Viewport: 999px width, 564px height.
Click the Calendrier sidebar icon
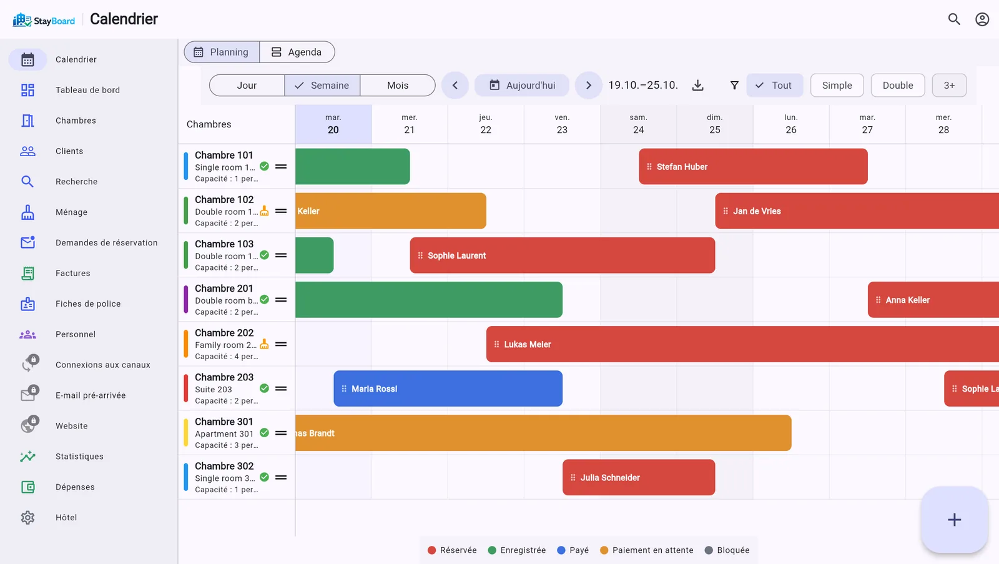click(x=27, y=60)
